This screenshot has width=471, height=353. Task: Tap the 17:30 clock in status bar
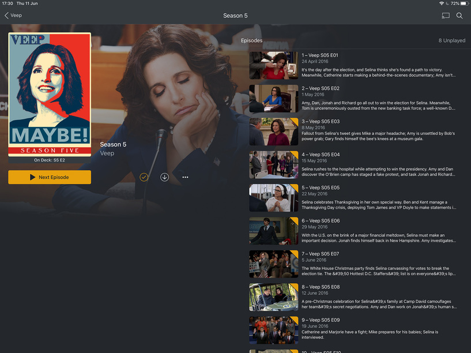7,3
